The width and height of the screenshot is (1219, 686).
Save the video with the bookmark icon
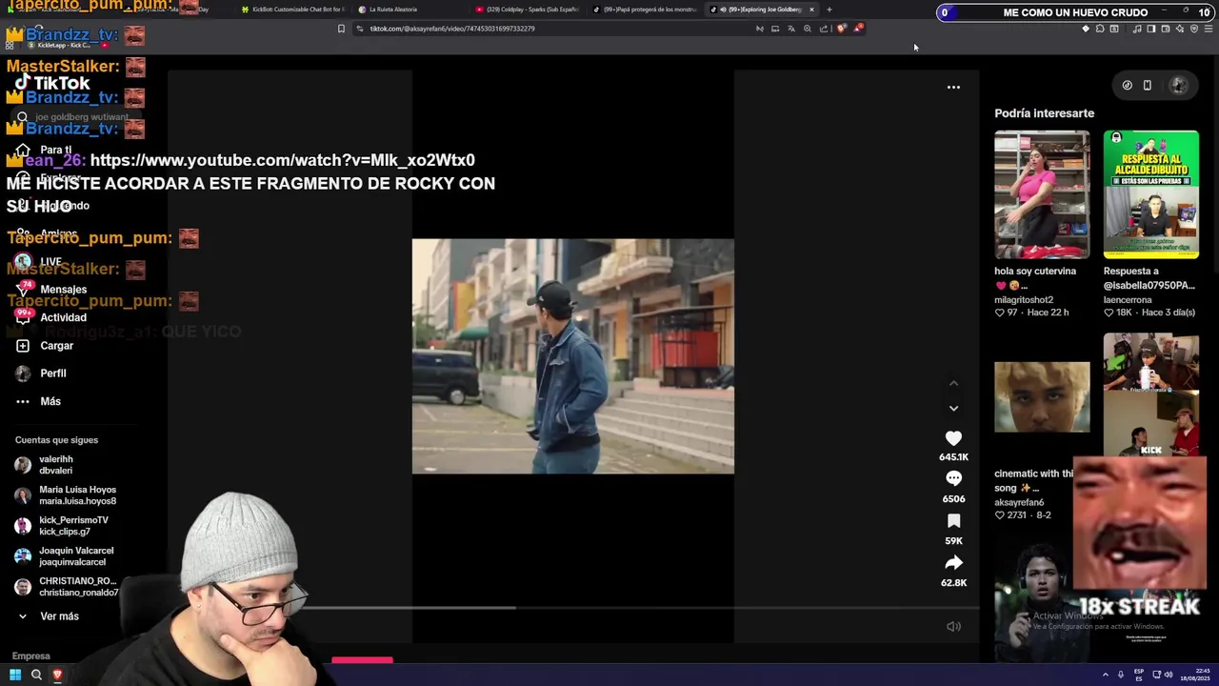pos(953,521)
